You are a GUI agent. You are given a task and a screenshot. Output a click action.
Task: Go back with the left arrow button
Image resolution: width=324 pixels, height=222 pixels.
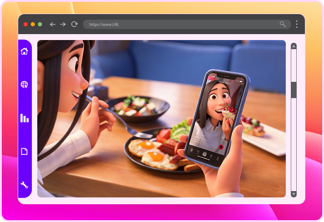pyautogui.click(x=52, y=24)
